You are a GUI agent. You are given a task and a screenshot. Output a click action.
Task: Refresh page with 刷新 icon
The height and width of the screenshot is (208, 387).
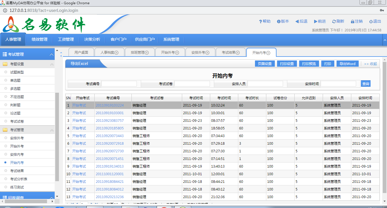tap(334, 21)
